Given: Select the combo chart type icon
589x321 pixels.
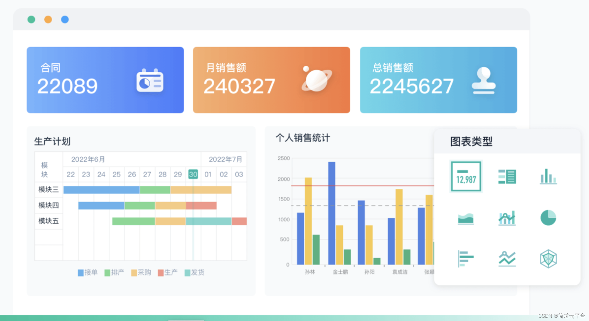Looking at the screenshot, I should point(507,217).
